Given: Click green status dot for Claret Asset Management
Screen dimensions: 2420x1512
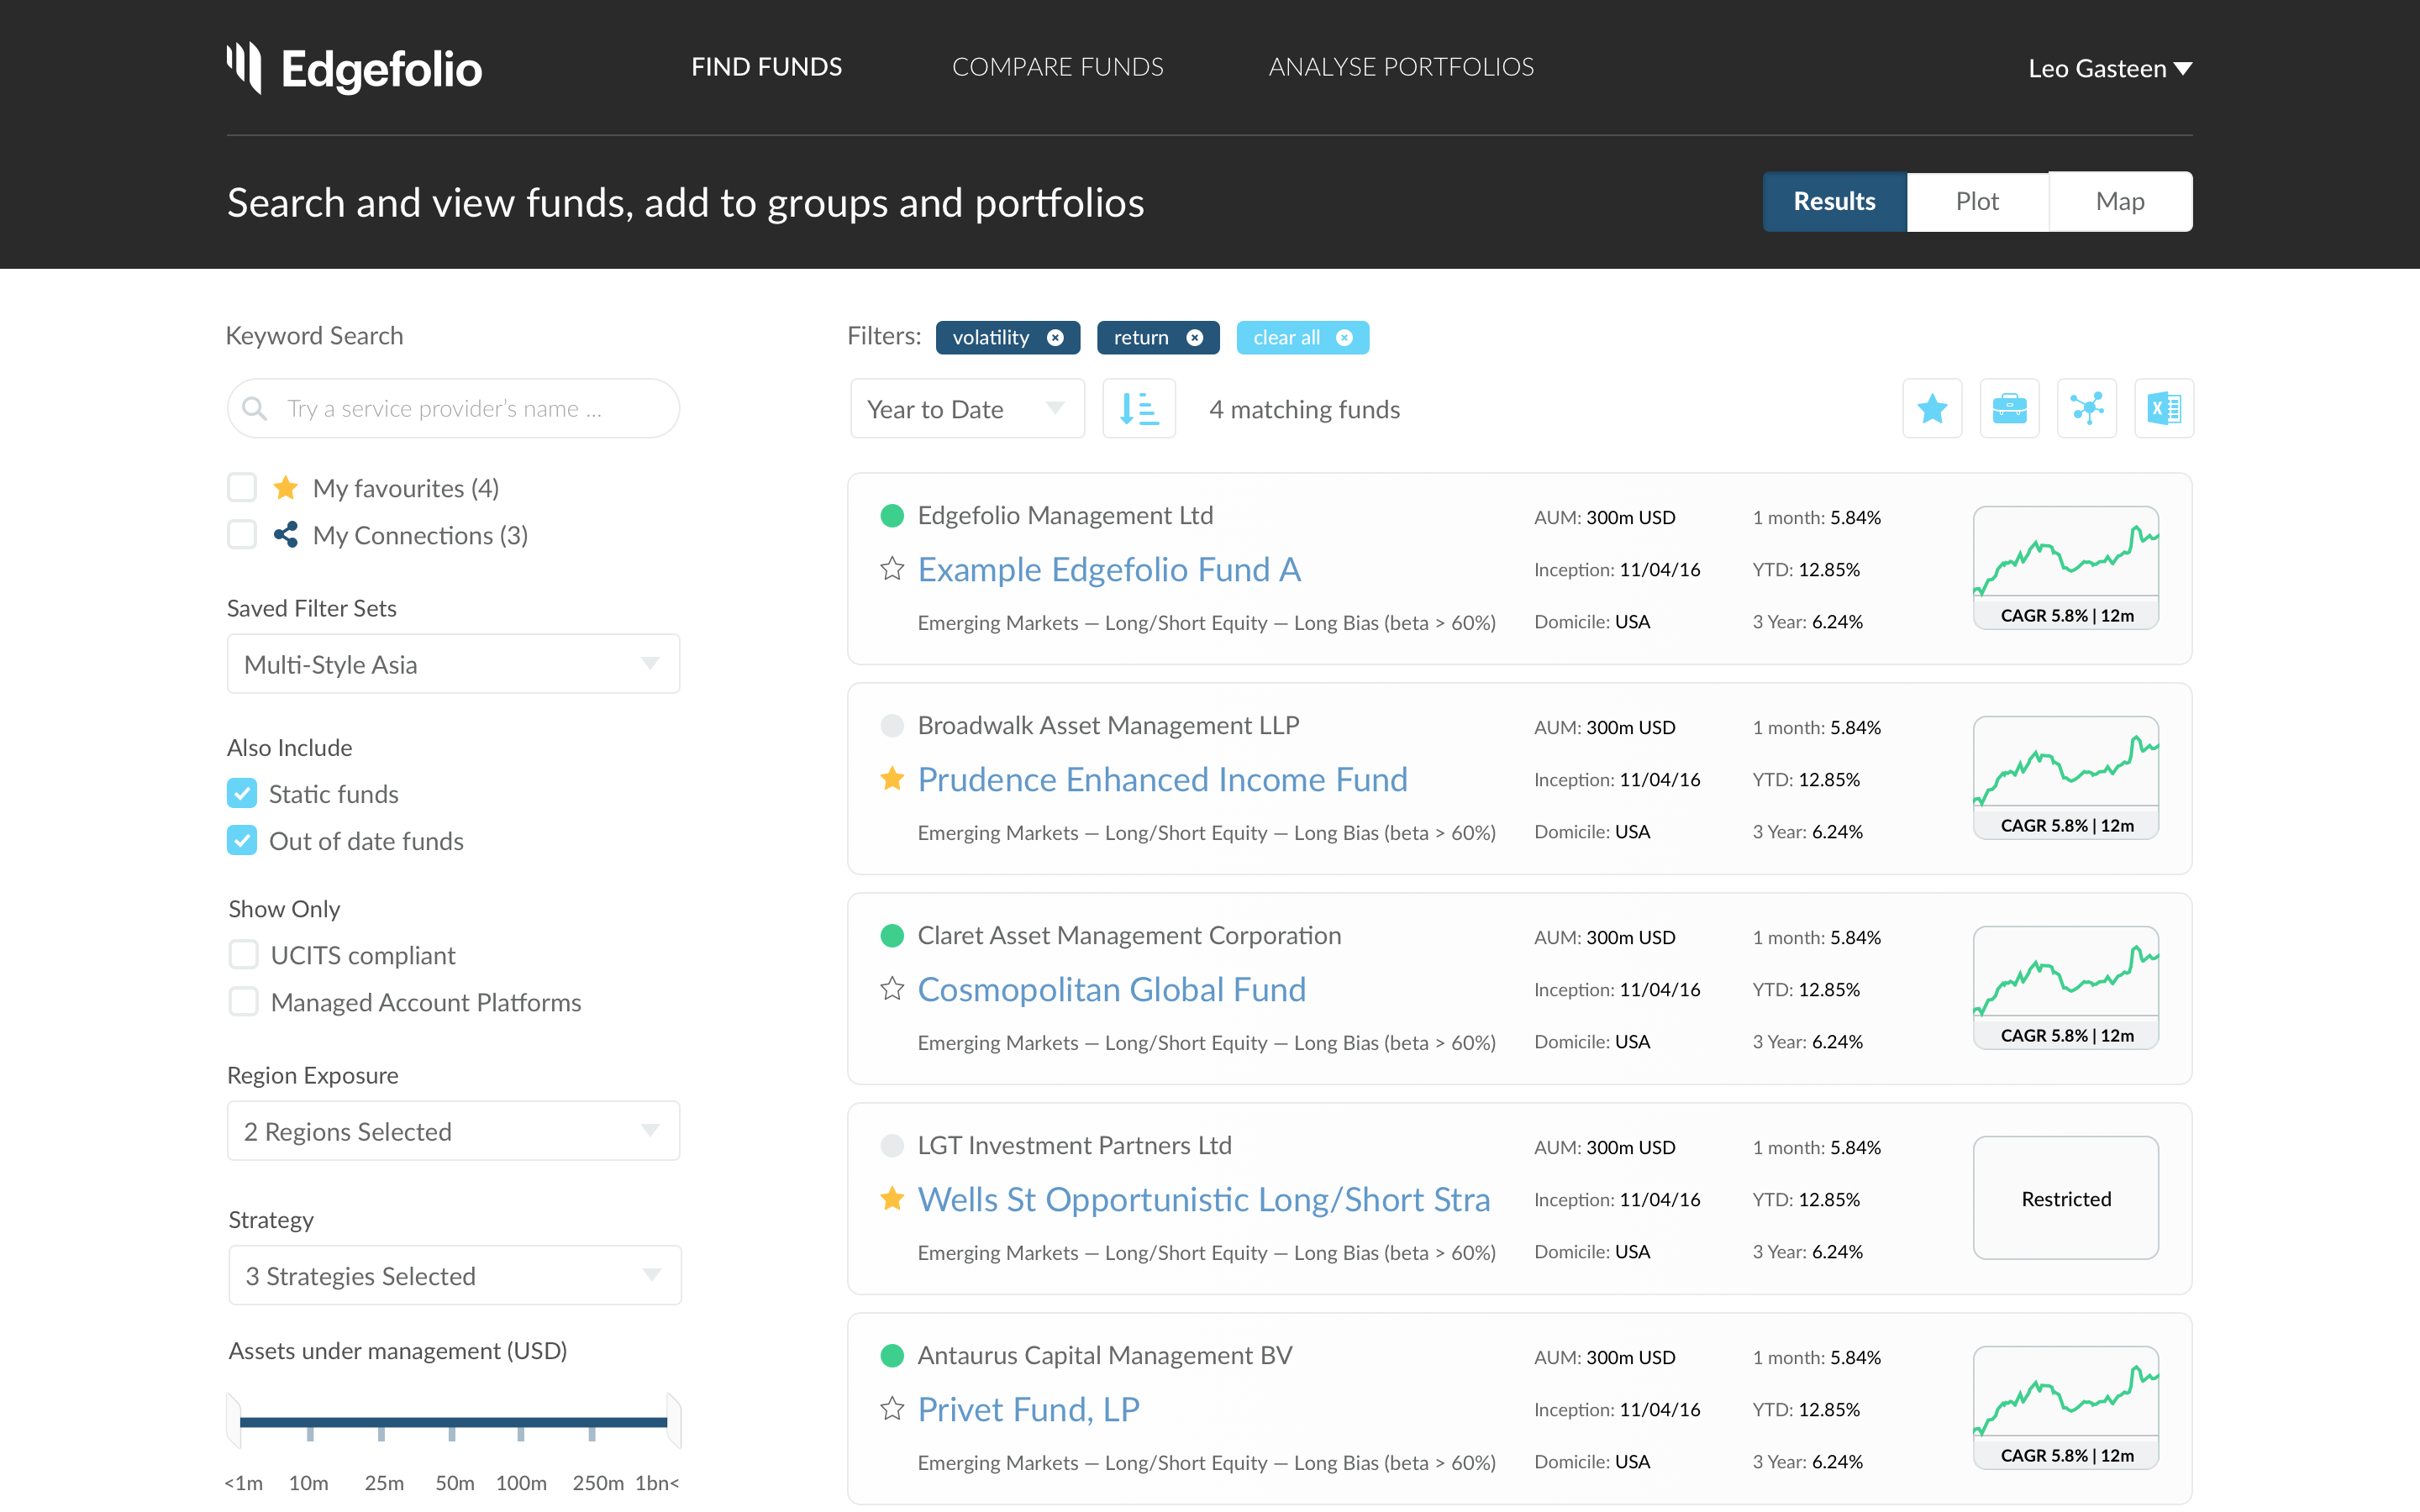Looking at the screenshot, I should (x=892, y=936).
